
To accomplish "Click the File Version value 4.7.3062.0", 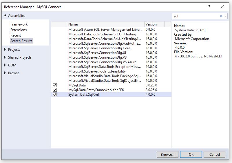I will tap(199, 56).
